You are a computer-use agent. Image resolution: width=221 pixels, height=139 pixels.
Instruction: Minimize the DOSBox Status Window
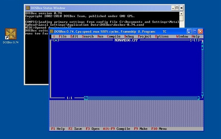pyautogui.click(x=173, y=8)
